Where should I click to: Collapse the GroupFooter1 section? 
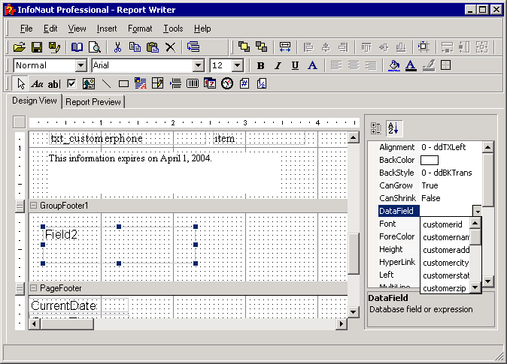click(33, 205)
